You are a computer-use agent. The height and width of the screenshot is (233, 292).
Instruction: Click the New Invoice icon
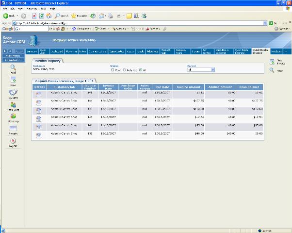coord(273,62)
